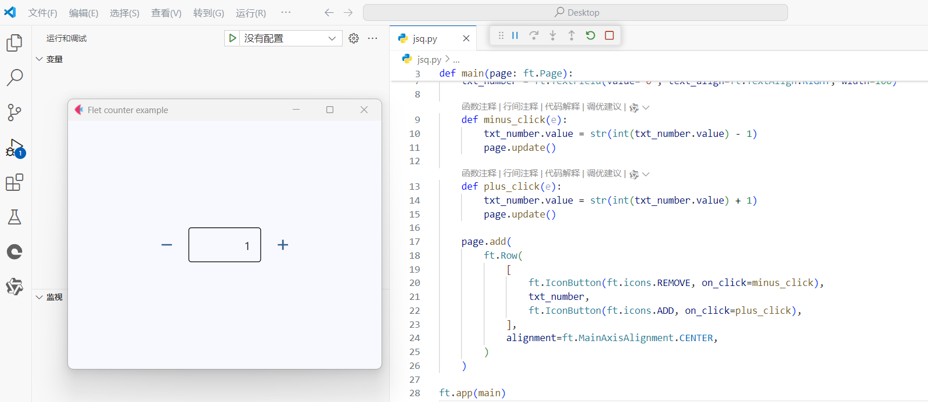The image size is (928, 402).
Task: Open the 文件(F) menu
Action: (x=42, y=13)
